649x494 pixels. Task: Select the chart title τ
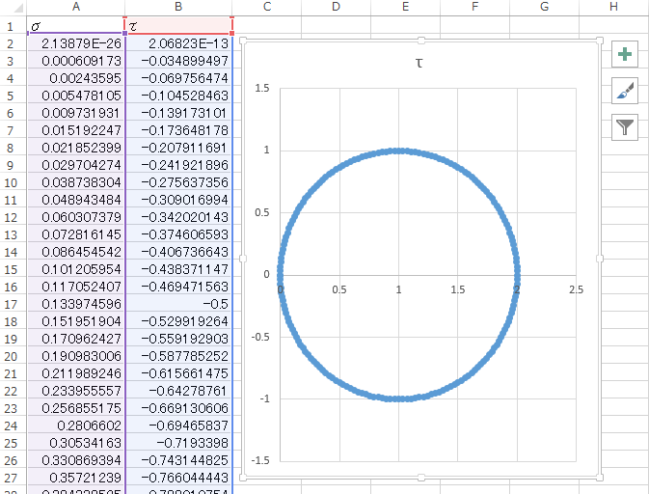(x=419, y=63)
